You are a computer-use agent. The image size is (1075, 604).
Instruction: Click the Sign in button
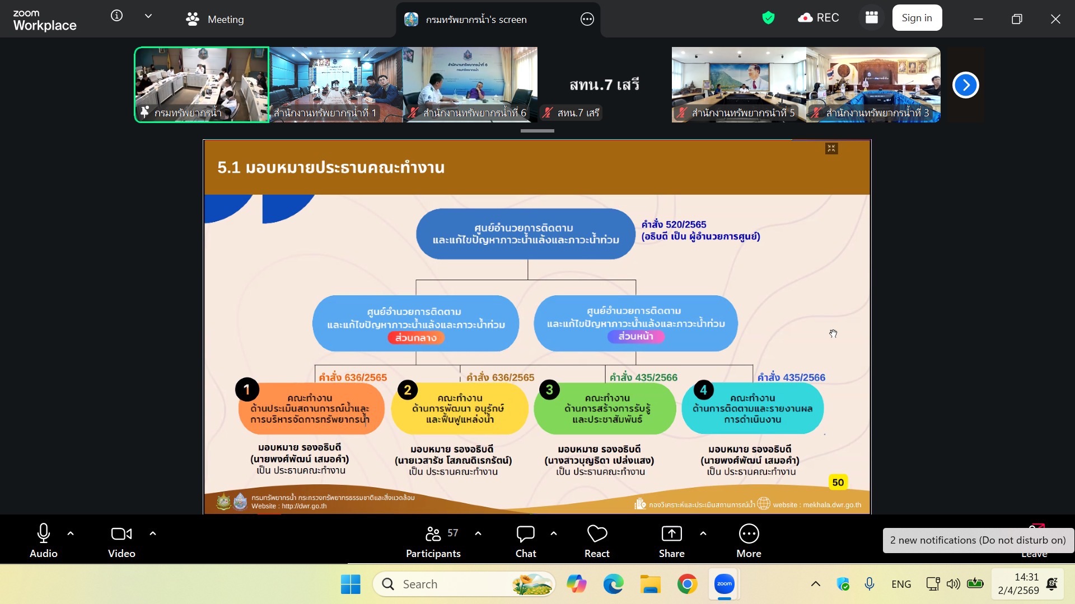[x=917, y=18]
